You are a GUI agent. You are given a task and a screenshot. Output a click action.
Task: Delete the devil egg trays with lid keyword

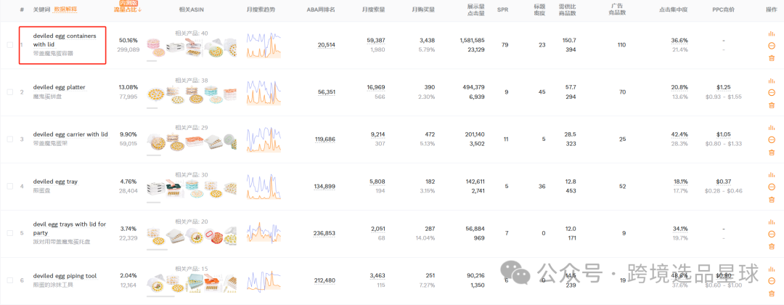[x=771, y=246]
